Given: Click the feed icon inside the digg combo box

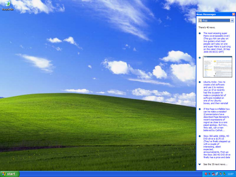Looking at the screenshot, I should (200, 21).
